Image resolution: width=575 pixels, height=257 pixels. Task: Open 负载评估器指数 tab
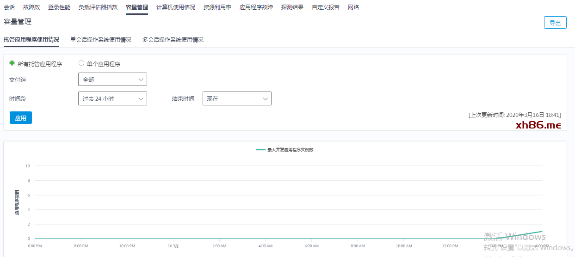click(x=98, y=7)
